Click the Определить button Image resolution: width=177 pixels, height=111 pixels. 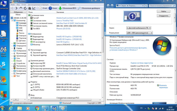(x=164, y=16)
